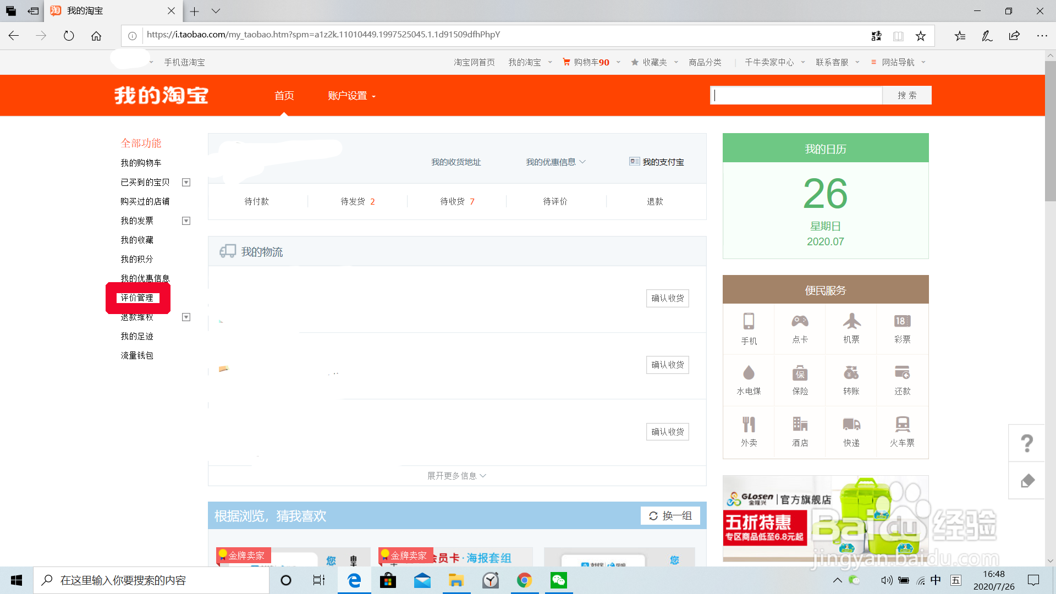Open the 待付款 orders tab
The height and width of the screenshot is (594, 1056).
click(257, 202)
